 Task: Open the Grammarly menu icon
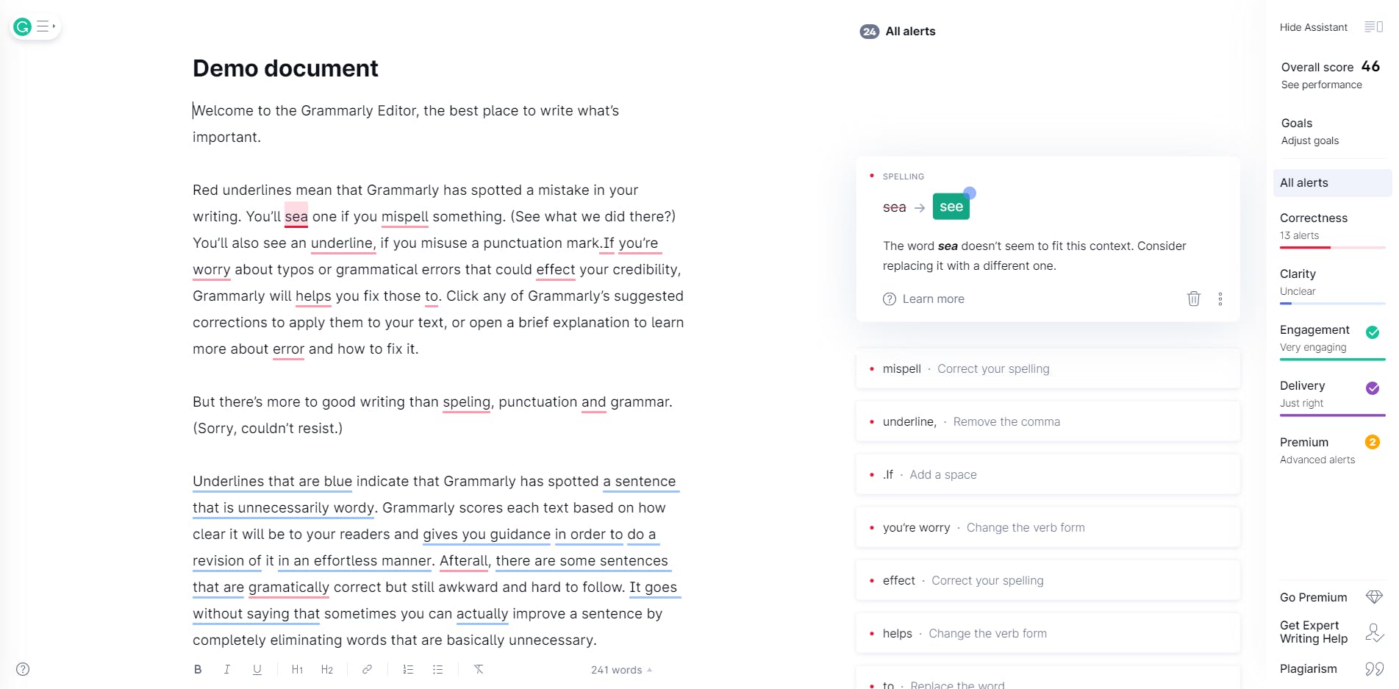click(x=35, y=27)
